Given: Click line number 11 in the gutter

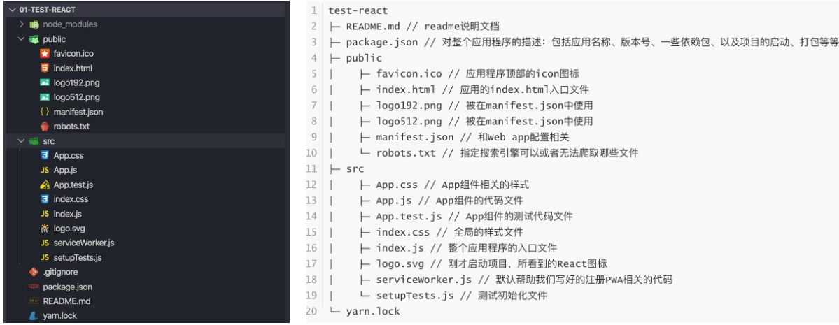Looking at the screenshot, I should (x=312, y=168).
